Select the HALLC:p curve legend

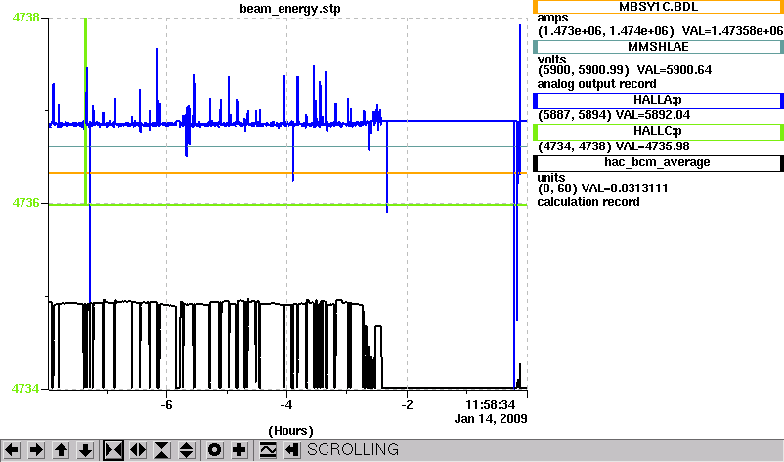point(658,132)
